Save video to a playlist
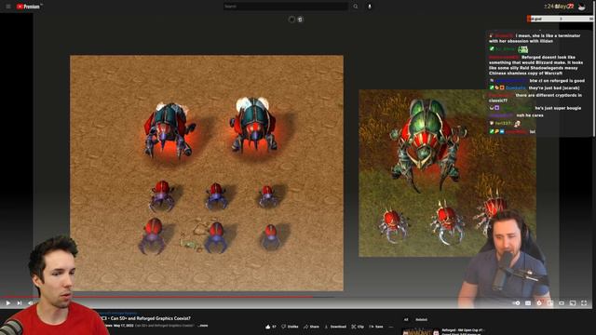Screen dimensions: 596x335 click(x=376, y=327)
